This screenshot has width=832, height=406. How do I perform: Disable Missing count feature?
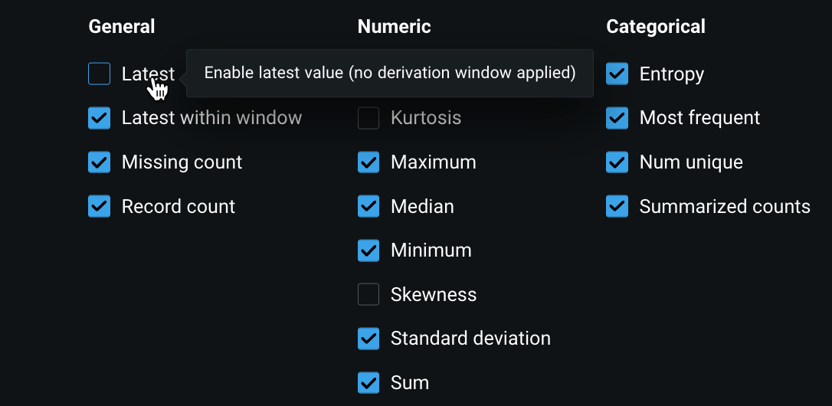(100, 162)
